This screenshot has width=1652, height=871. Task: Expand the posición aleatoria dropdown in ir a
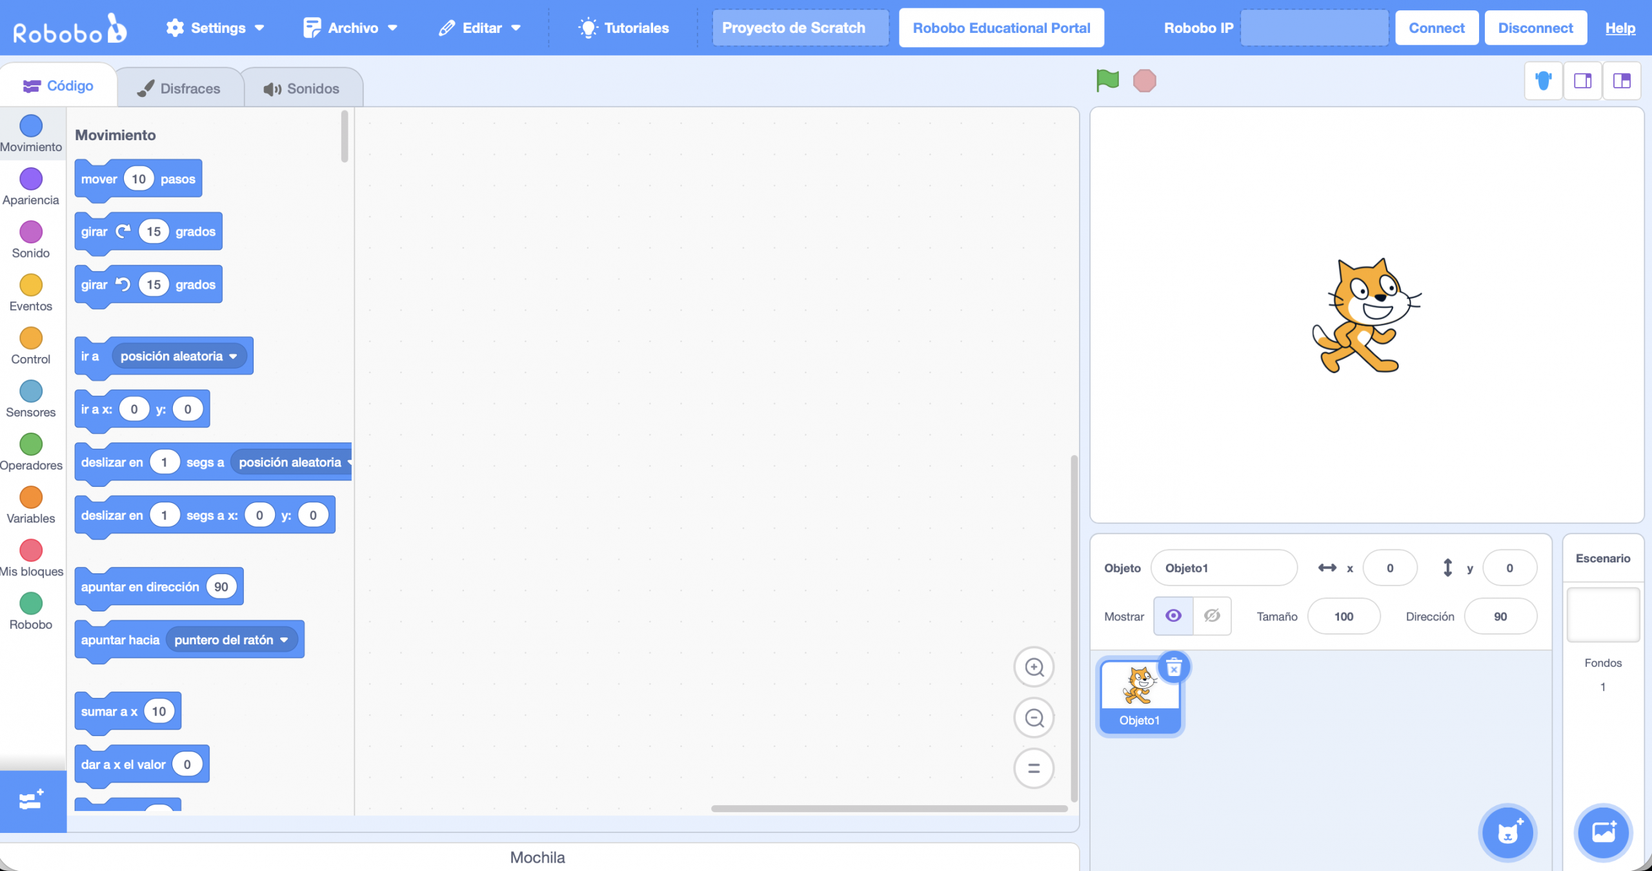pyautogui.click(x=233, y=356)
